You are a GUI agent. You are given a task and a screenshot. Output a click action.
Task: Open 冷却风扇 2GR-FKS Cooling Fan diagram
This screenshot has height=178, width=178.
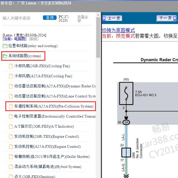coord(42,66)
